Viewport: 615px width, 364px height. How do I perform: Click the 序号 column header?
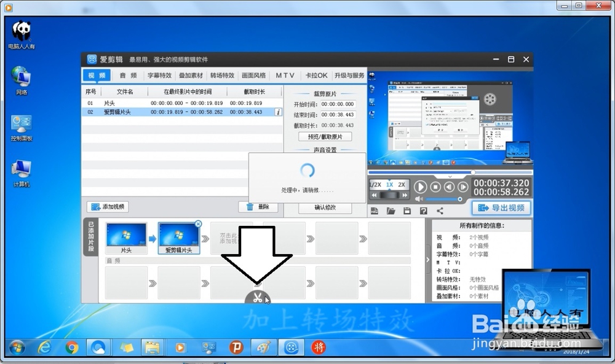(91, 91)
